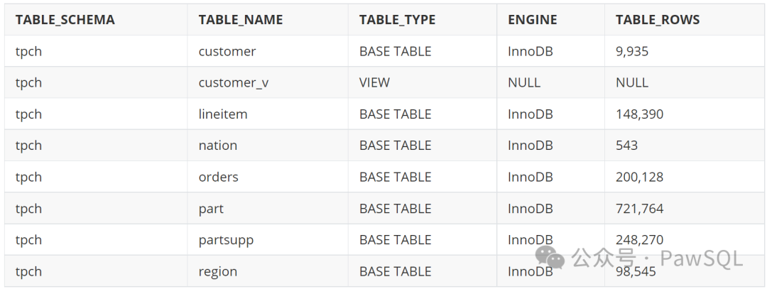The height and width of the screenshot is (289, 767).
Task: Select the part table name cell
Action: point(211,209)
